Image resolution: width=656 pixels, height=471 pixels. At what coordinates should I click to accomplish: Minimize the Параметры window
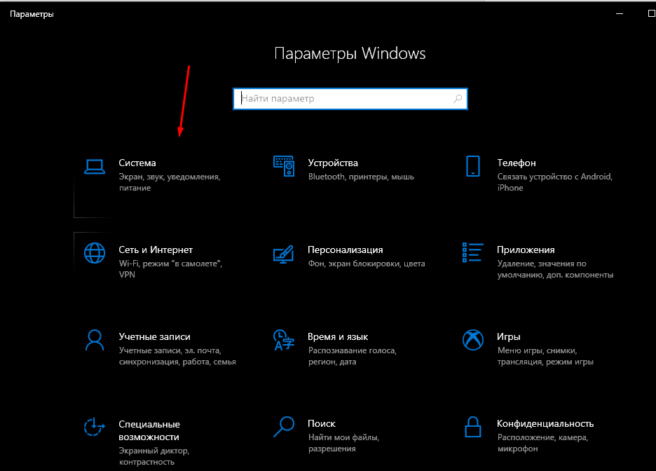(x=620, y=13)
